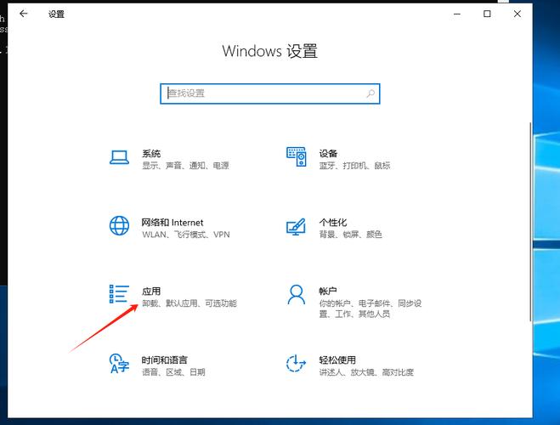Open the 系统 settings category
This screenshot has height=425, width=560.
tap(151, 154)
